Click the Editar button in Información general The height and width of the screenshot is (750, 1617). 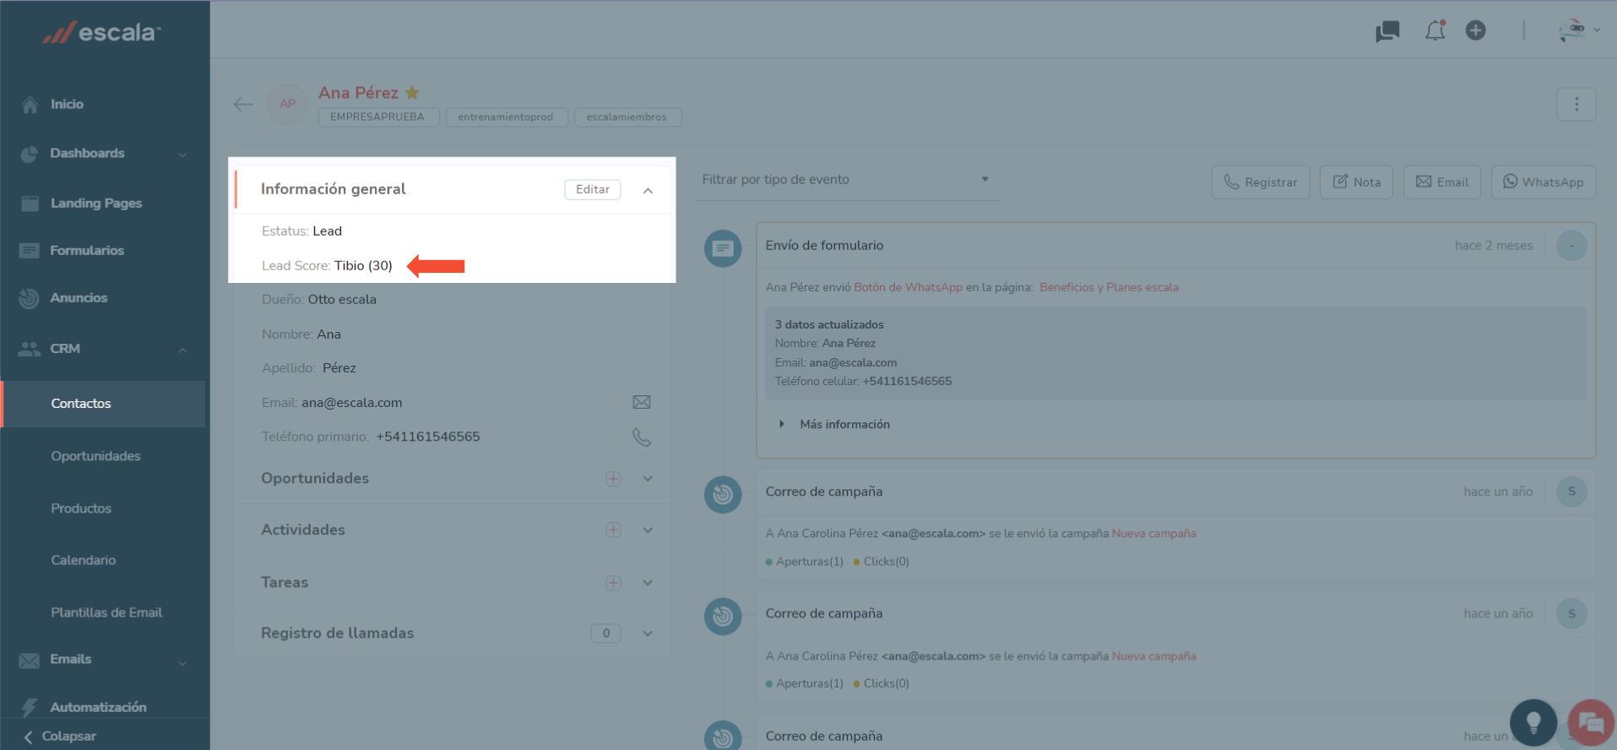pos(593,189)
